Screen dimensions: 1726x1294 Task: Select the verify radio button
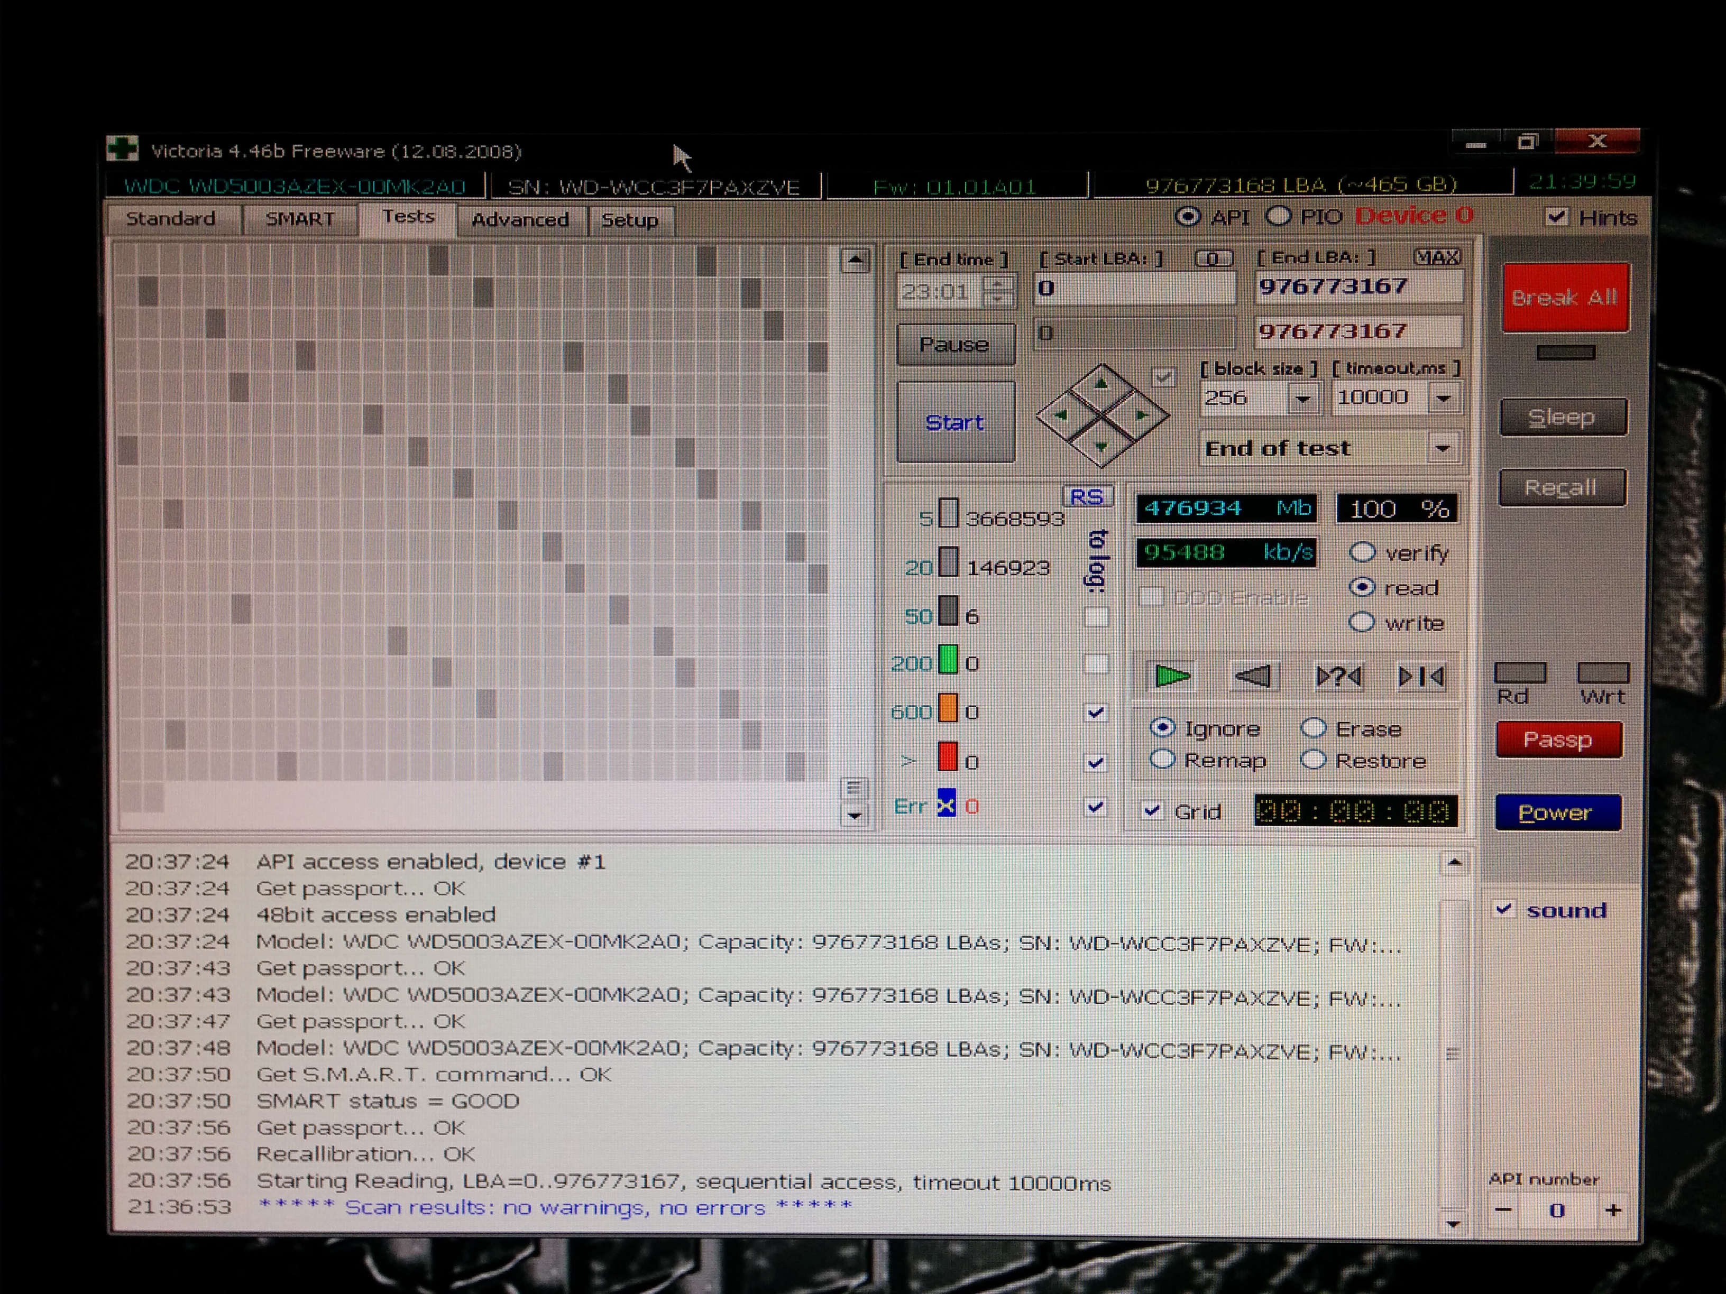(1362, 552)
